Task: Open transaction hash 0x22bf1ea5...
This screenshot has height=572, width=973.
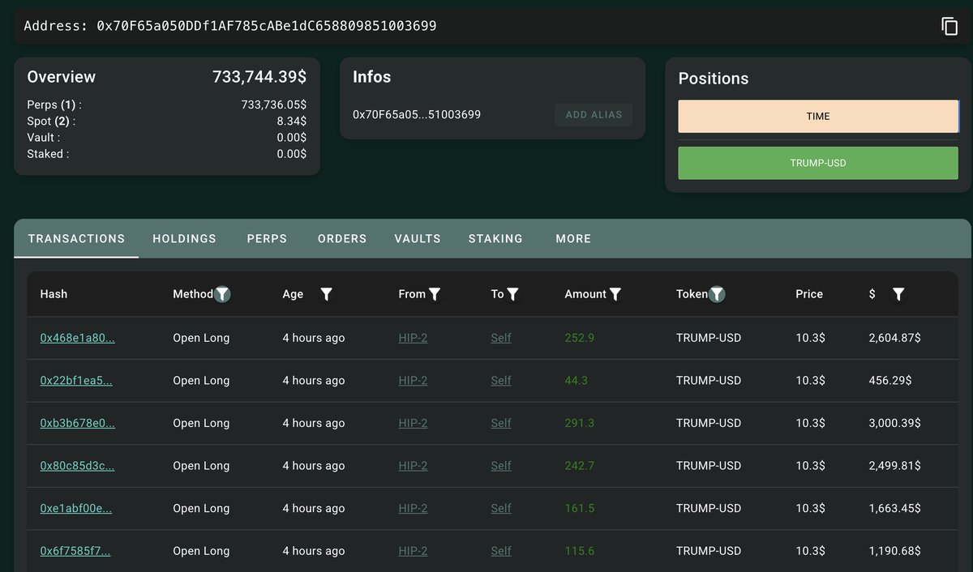Action: (x=76, y=380)
